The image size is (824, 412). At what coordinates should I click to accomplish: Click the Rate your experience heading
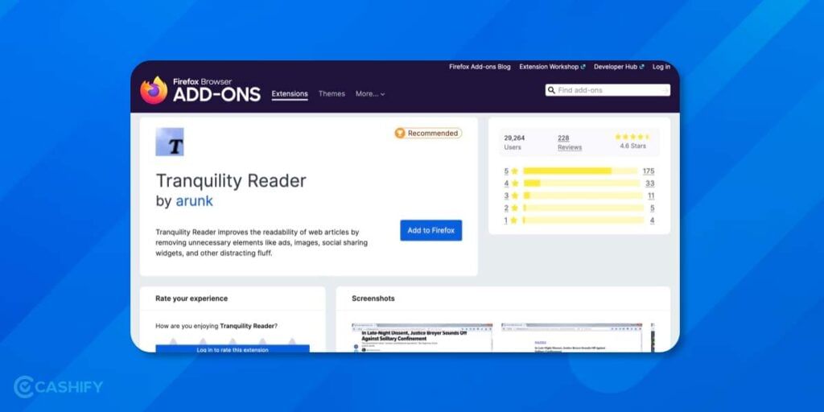pos(192,299)
